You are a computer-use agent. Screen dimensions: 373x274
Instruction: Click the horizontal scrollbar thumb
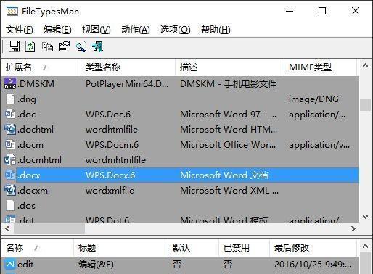click(x=49, y=228)
